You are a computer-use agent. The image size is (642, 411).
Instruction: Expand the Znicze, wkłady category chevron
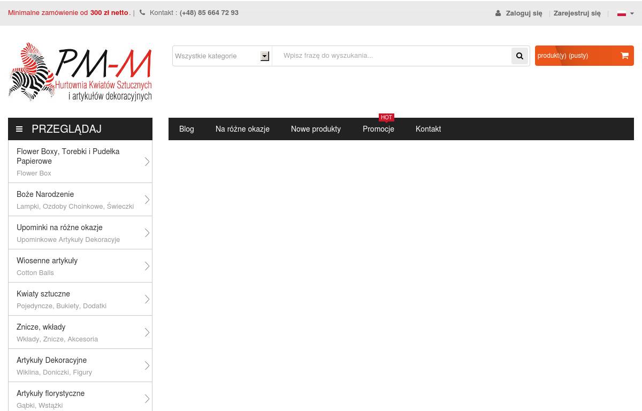point(147,332)
